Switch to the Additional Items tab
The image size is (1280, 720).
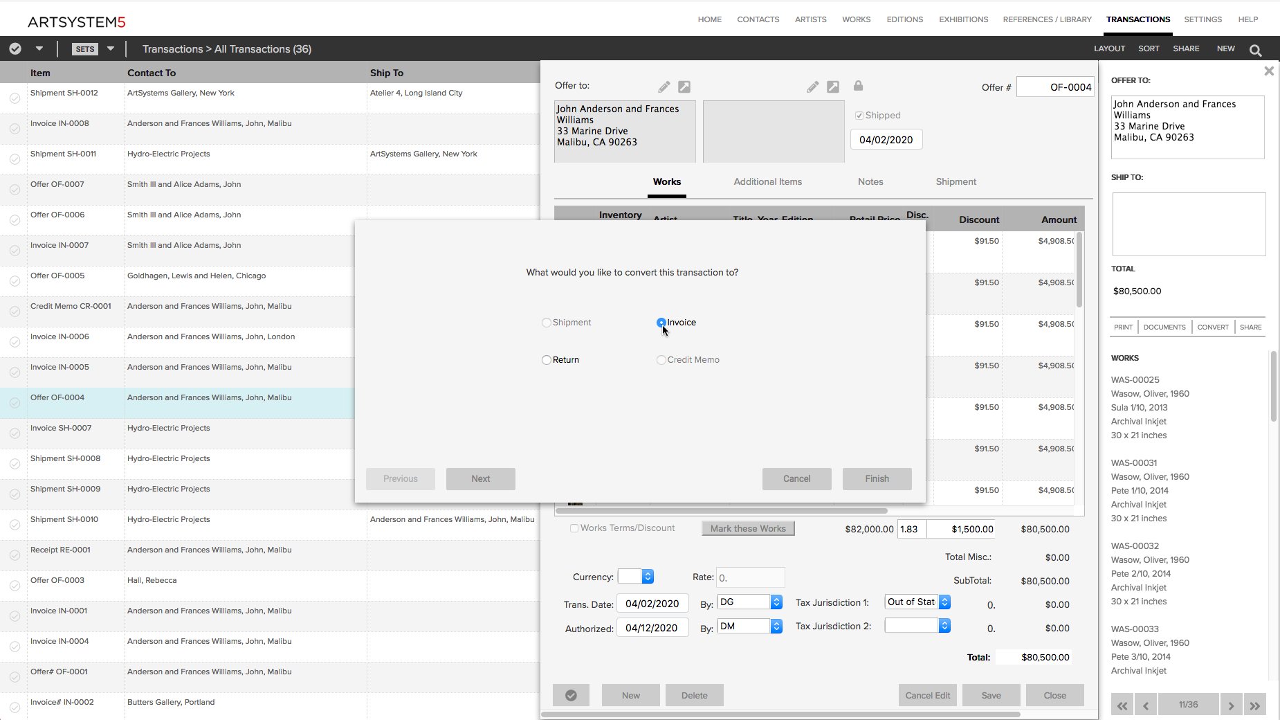(x=768, y=181)
